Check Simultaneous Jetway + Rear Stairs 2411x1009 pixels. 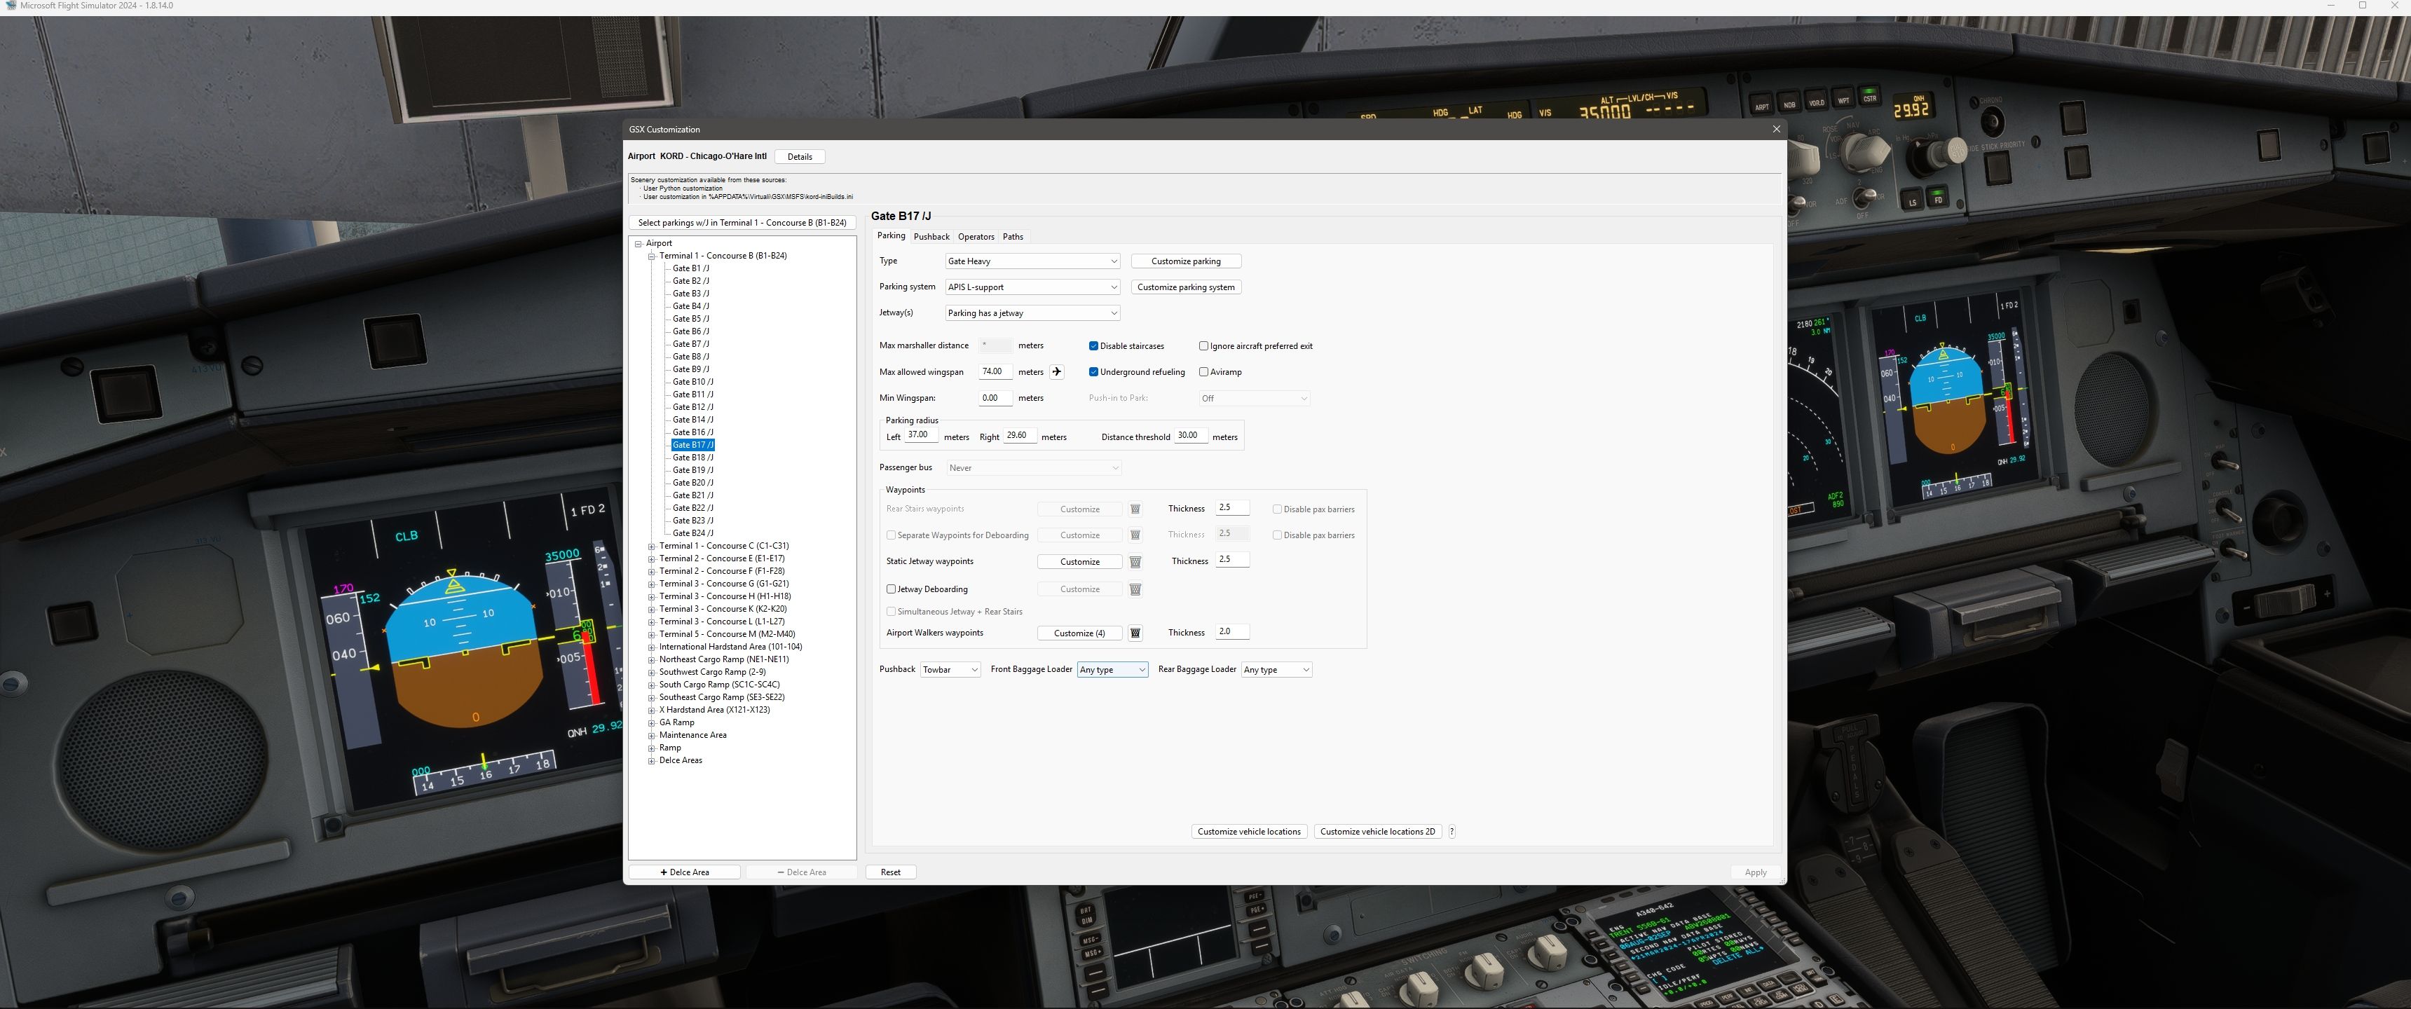click(x=891, y=612)
